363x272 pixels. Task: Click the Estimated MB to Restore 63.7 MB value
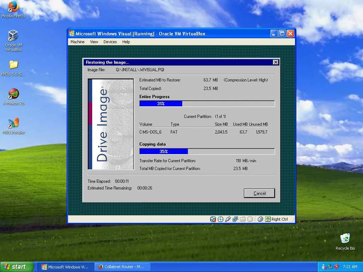tap(211, 80)
